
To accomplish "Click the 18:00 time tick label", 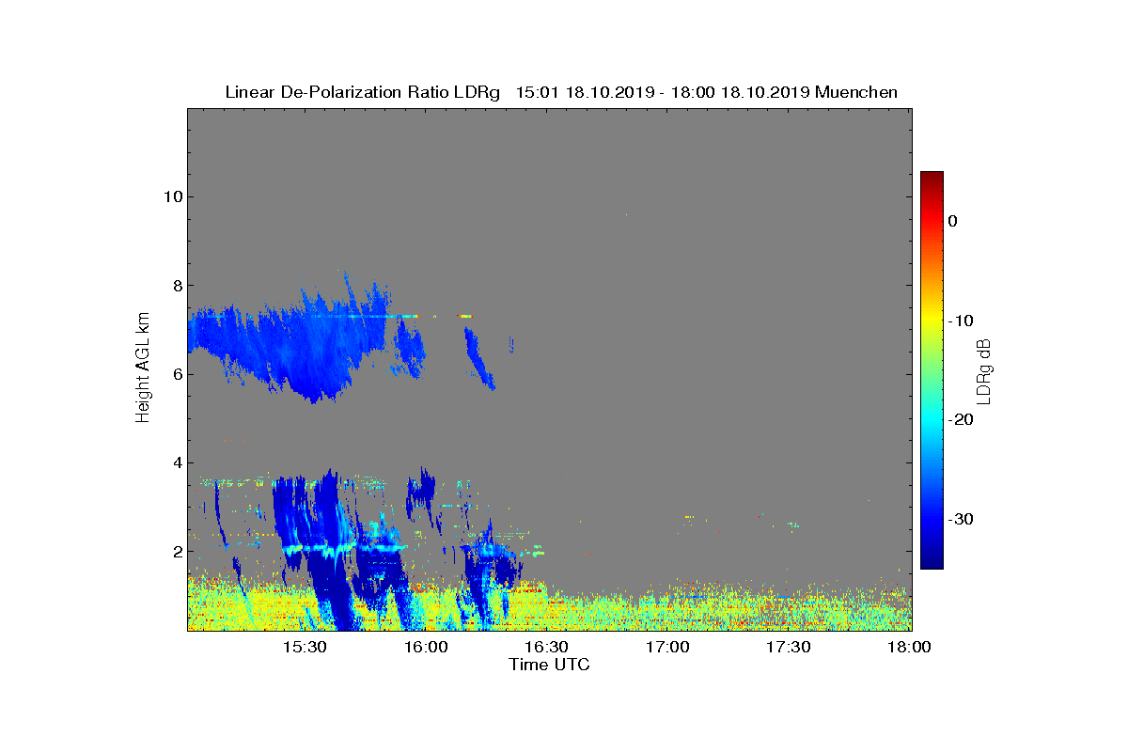I will tap(909, 647).
